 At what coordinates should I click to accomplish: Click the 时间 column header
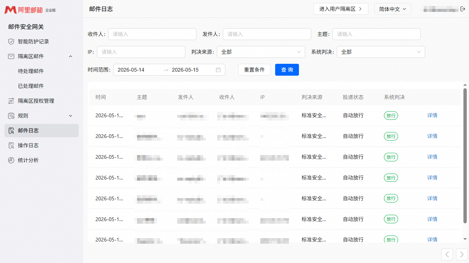click(101, 97)
